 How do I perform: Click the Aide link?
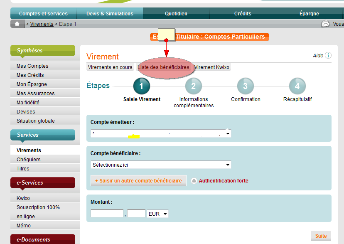318,56
